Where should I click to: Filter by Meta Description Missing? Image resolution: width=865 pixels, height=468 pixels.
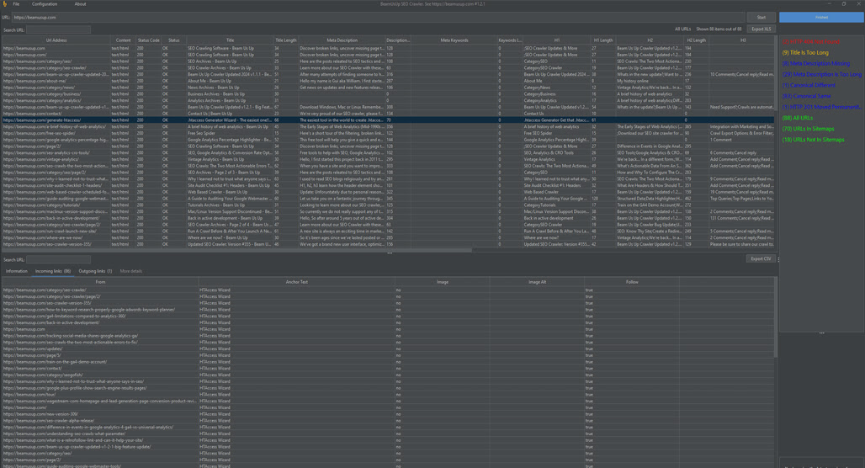coord(816,63)
